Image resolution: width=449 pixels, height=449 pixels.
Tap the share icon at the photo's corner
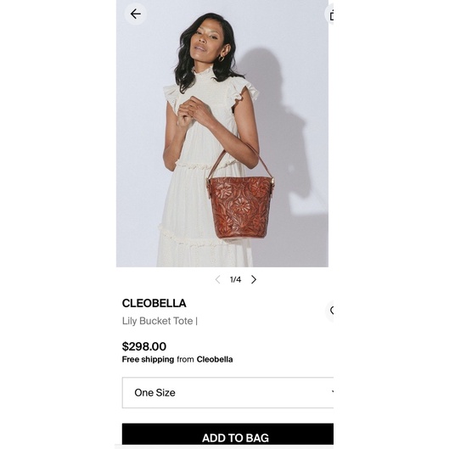click(329, 14)
